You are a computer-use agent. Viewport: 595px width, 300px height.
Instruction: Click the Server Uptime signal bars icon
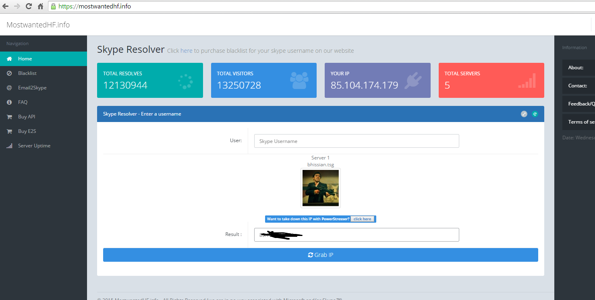[9, 146]
